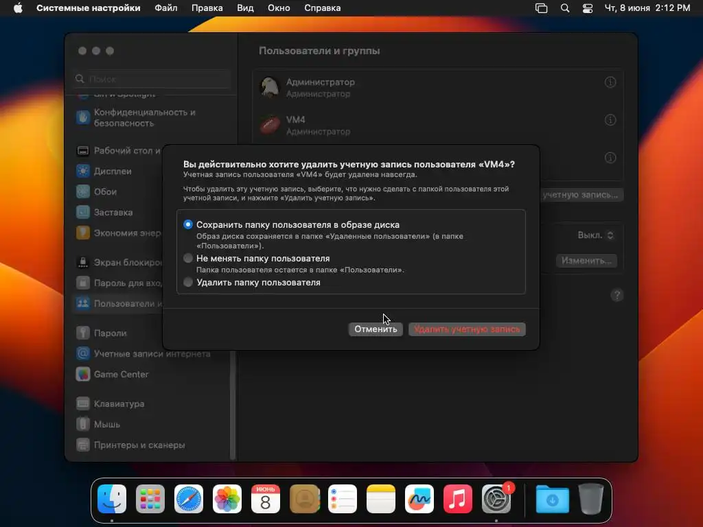Click the sidebar search field
703x527 pixels.
152,79
